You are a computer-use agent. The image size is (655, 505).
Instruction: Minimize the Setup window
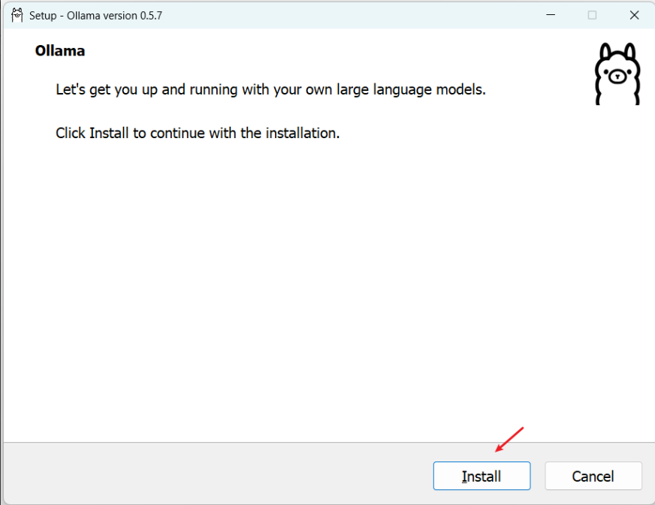pyautogui.click(x=551, y=15)
